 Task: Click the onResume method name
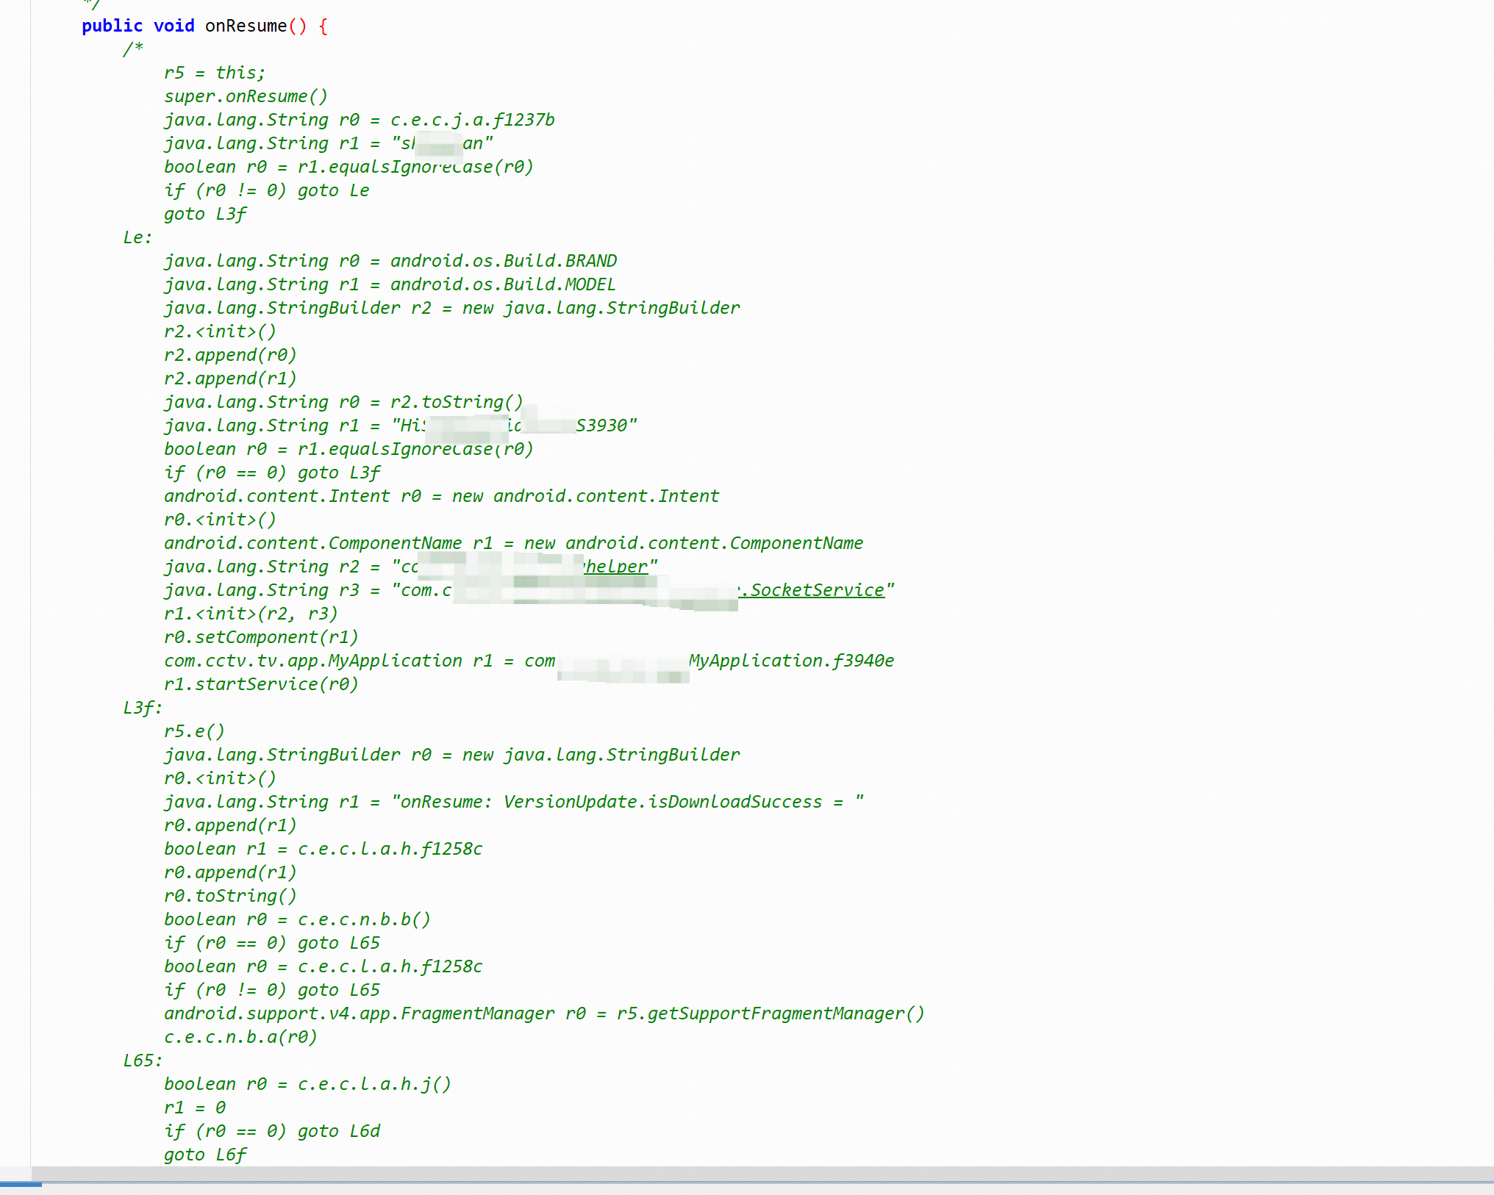pyautogui.click(x=246, y=26)
